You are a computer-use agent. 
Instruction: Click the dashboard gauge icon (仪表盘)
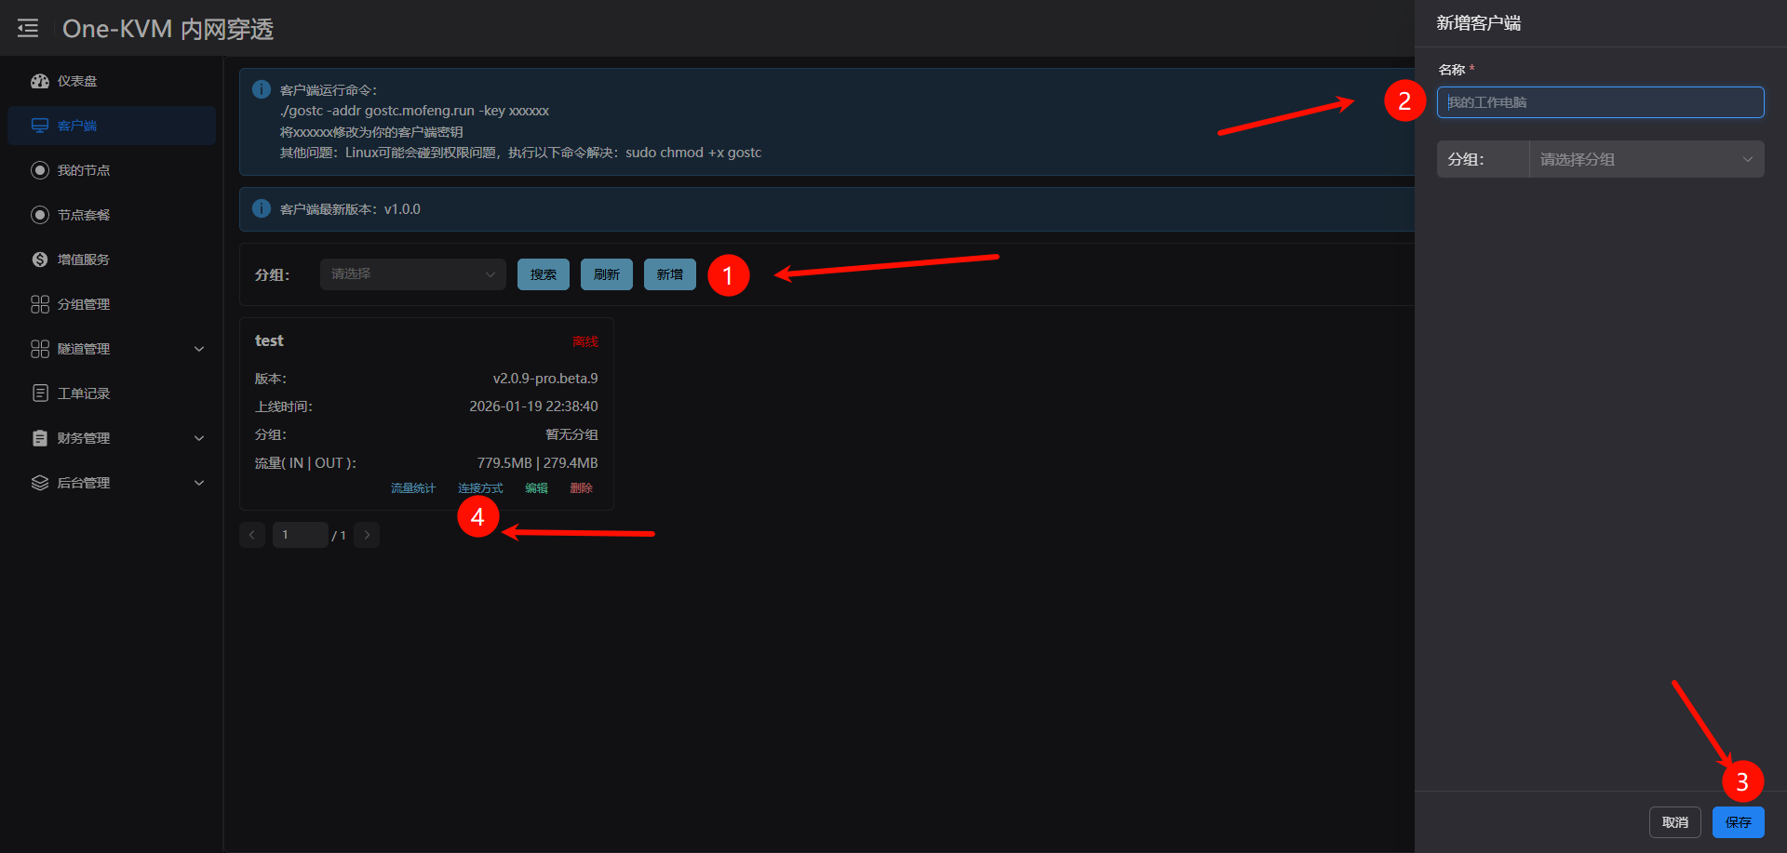(x=40, y=81)
